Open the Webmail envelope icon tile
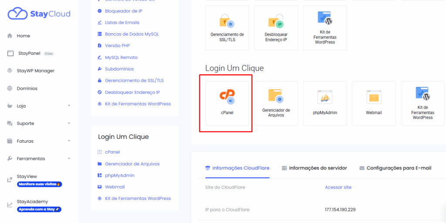This screenshot has height=223, width=446. pos(374,97)
